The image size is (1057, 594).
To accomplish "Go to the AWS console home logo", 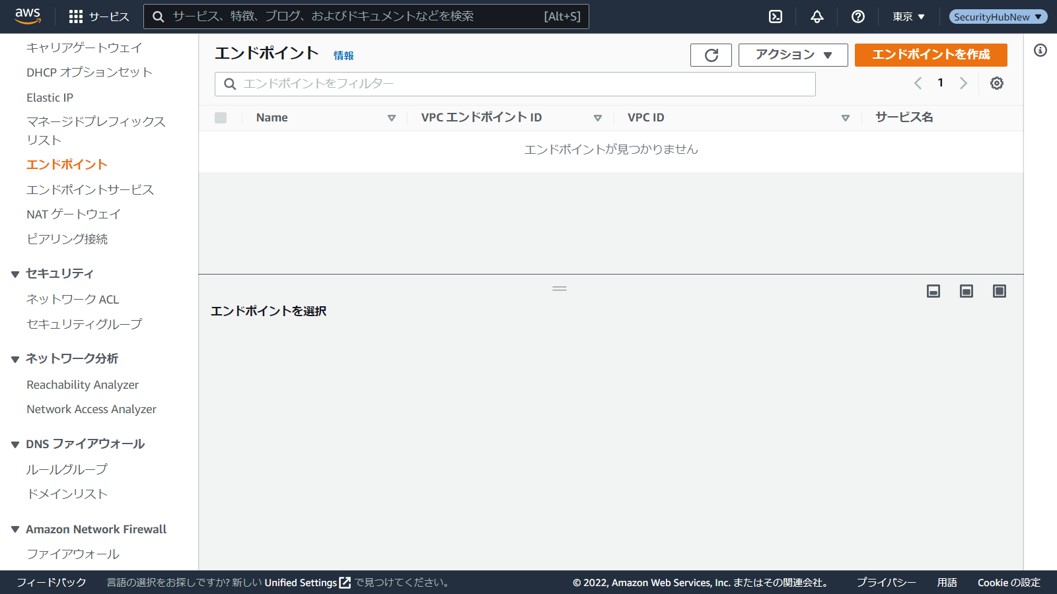I will [28, 16].
